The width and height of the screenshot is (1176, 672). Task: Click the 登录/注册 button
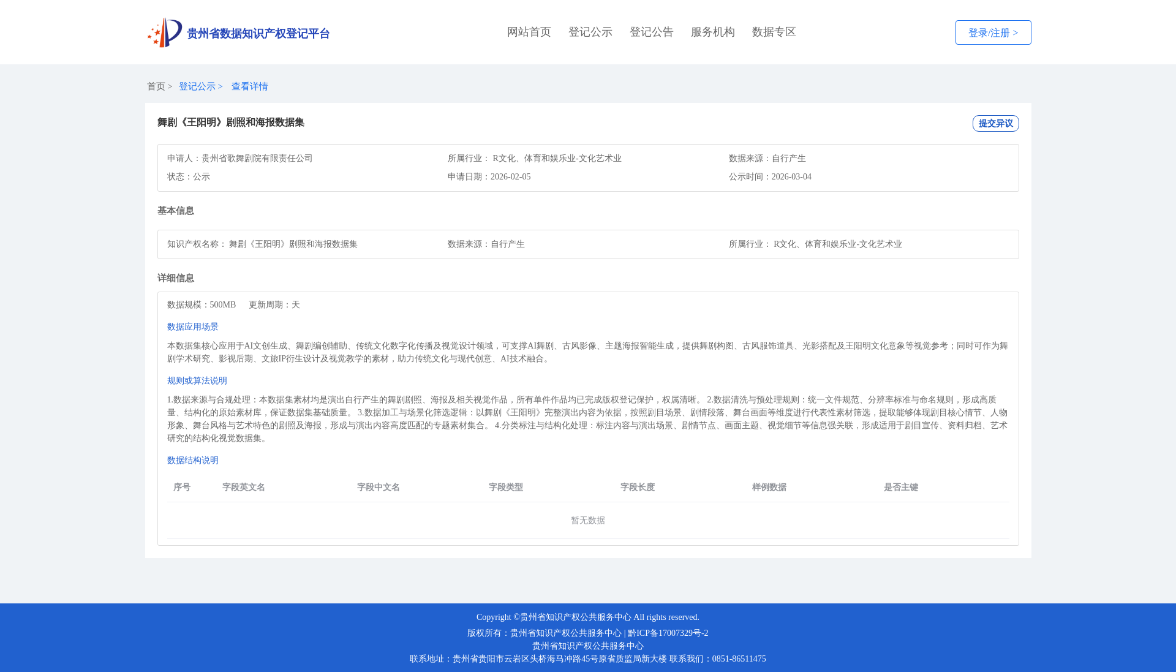[993, 32]
